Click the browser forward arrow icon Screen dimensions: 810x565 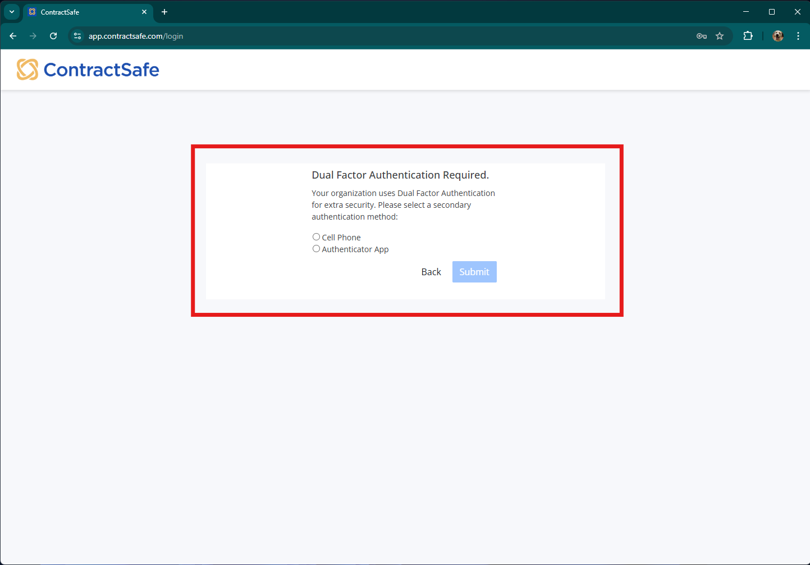pyautogui.click(x=33, y=35)
